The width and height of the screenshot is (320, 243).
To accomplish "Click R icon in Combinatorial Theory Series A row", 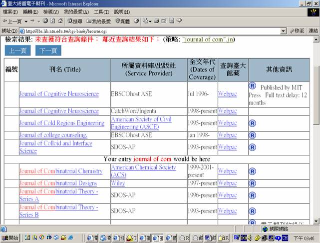I will pyautogui.click(x=252, y=195).
